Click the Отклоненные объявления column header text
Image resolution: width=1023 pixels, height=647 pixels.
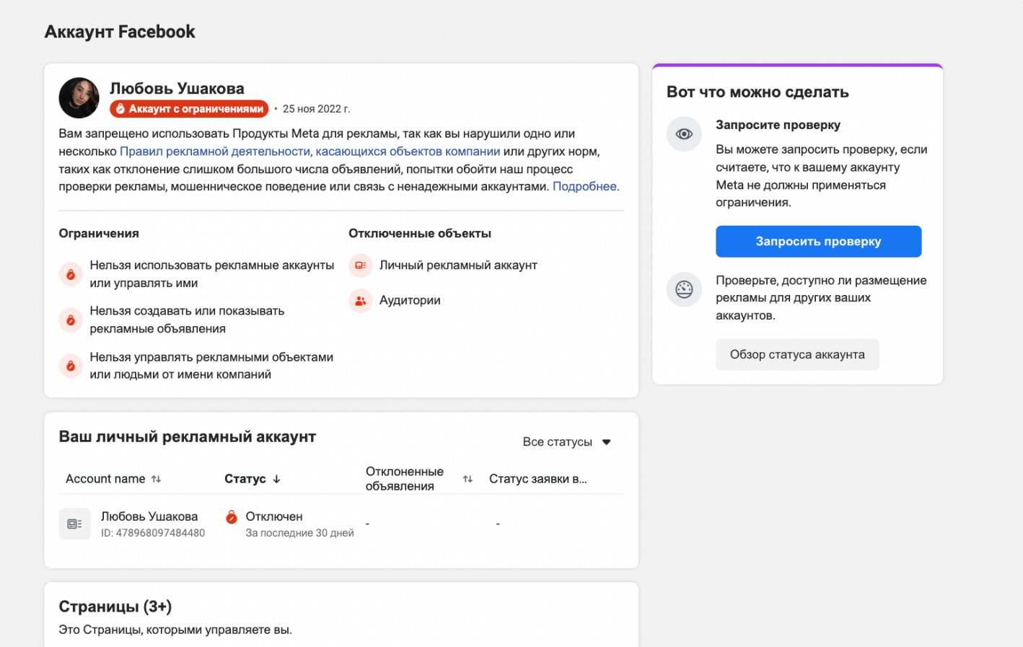click(x=405, y=479)
